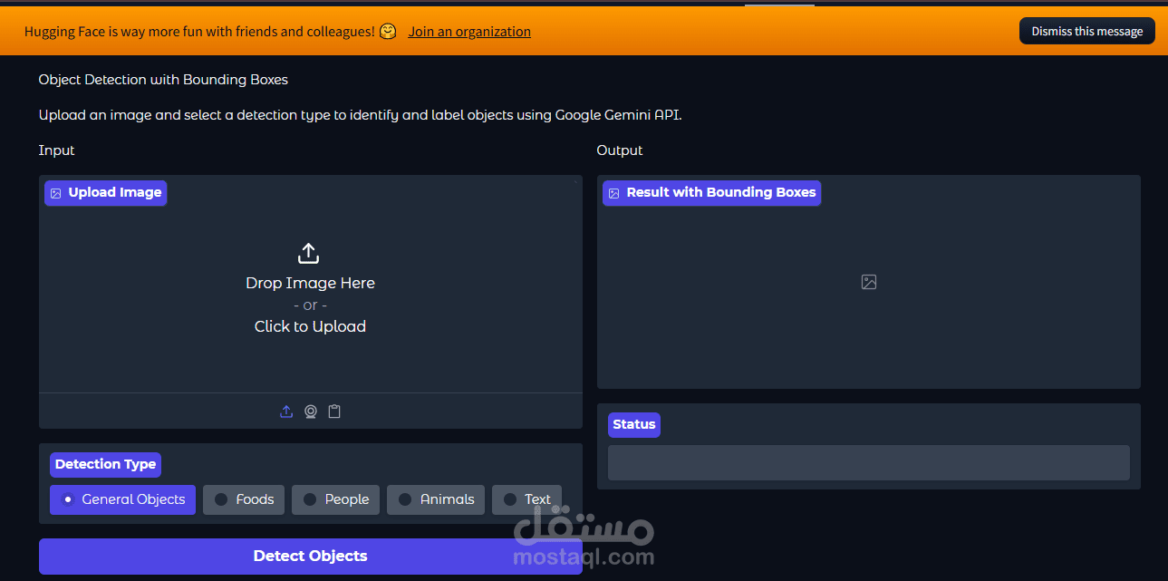This screenshot has width=1168, height=581.
Task: Select the General Objects detection type
Action: pyautogui.click(x=122, y=499)
